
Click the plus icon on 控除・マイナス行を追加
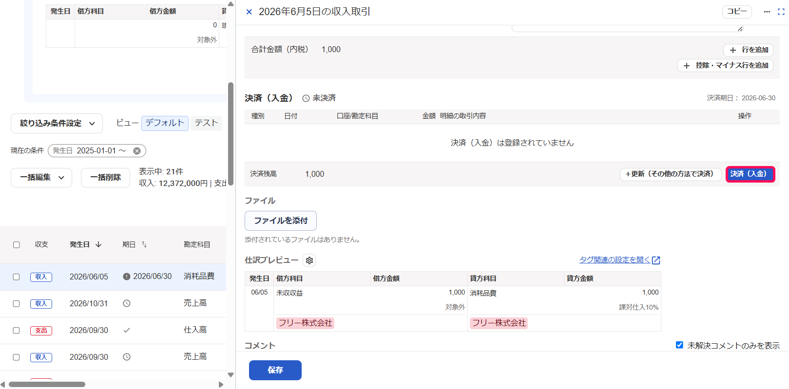click(x=687, y=66)
